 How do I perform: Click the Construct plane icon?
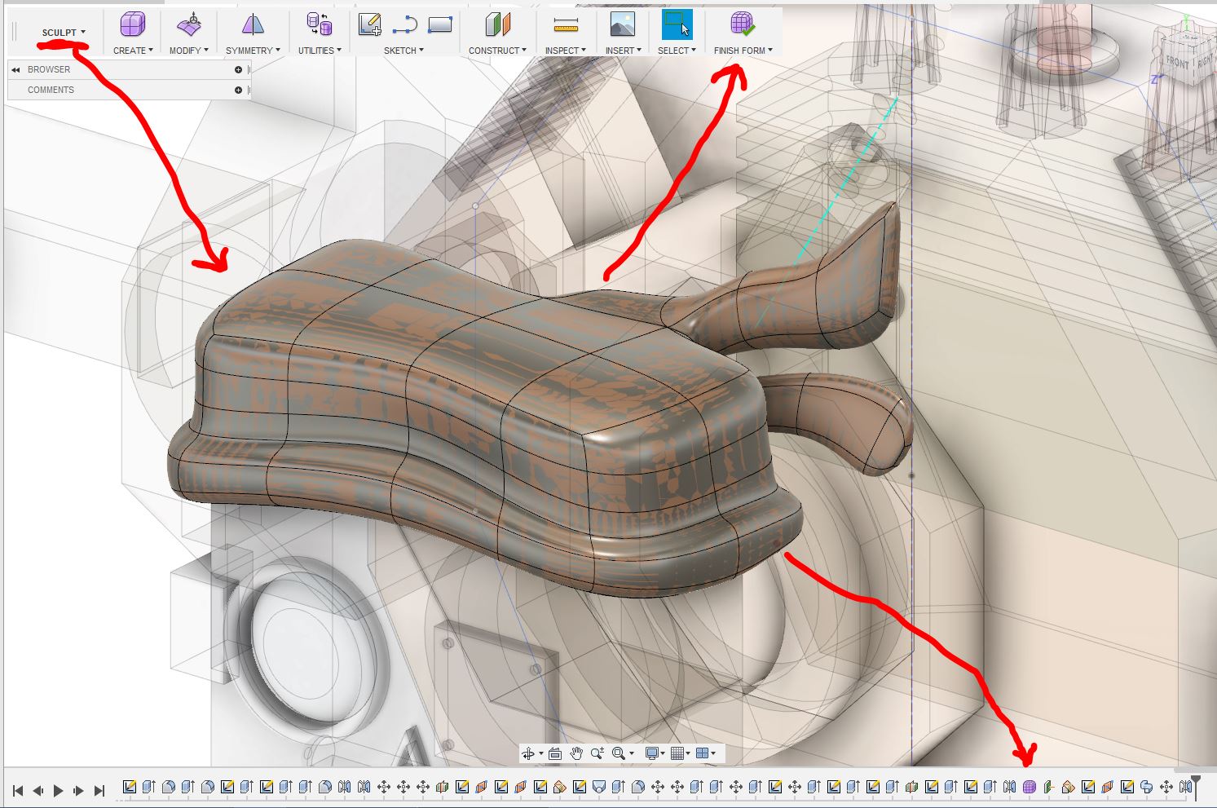click(497, 25)
